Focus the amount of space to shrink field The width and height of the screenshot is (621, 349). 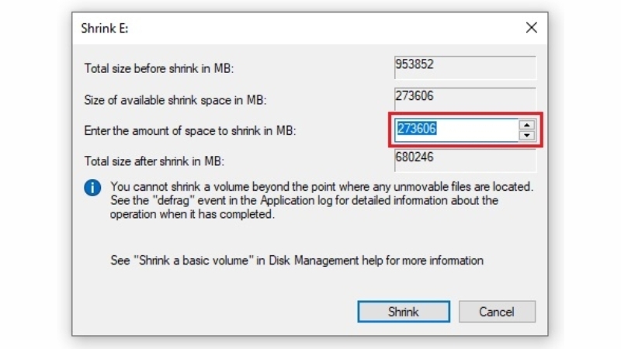pyautogui.click(x=456, y=130)
